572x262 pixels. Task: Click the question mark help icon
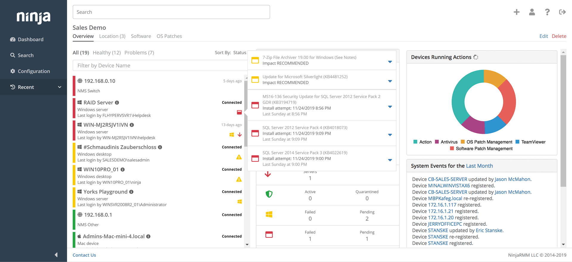[547, 12]
